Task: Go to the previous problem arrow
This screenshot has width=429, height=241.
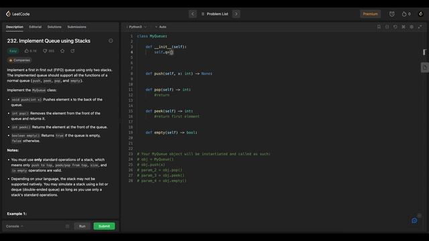Action: pos(192,14)
